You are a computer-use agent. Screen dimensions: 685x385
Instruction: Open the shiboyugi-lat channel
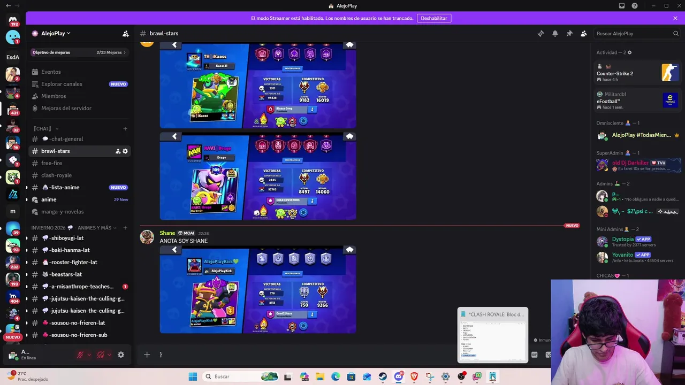coord(79,238)
